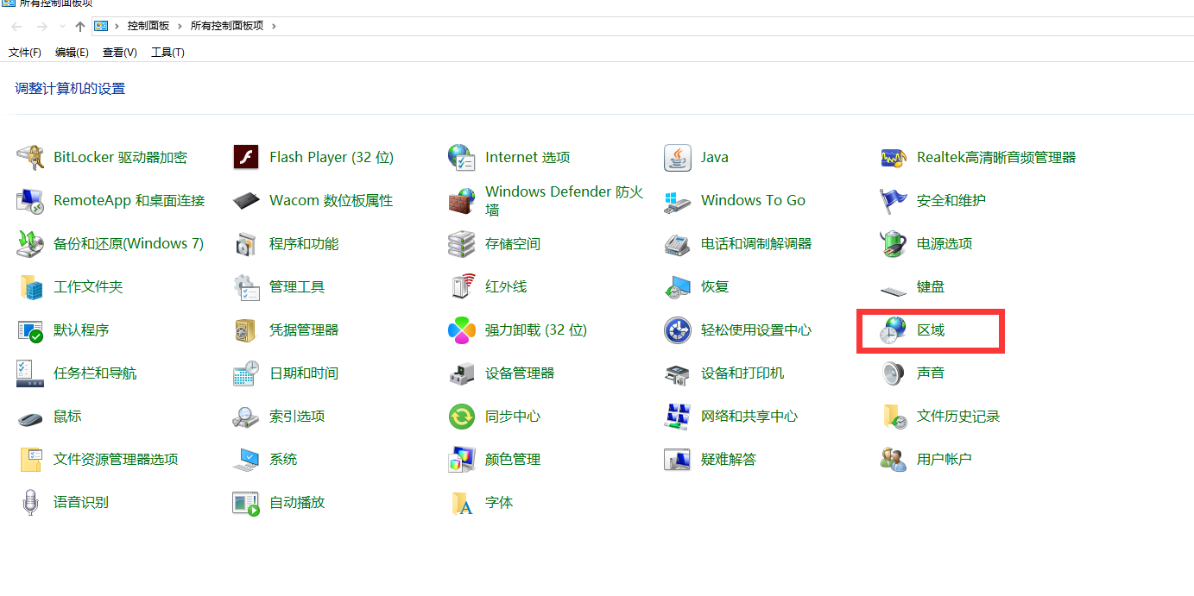
Task: Open the 工具(T) menu
Action: click(x=167, y=53)
